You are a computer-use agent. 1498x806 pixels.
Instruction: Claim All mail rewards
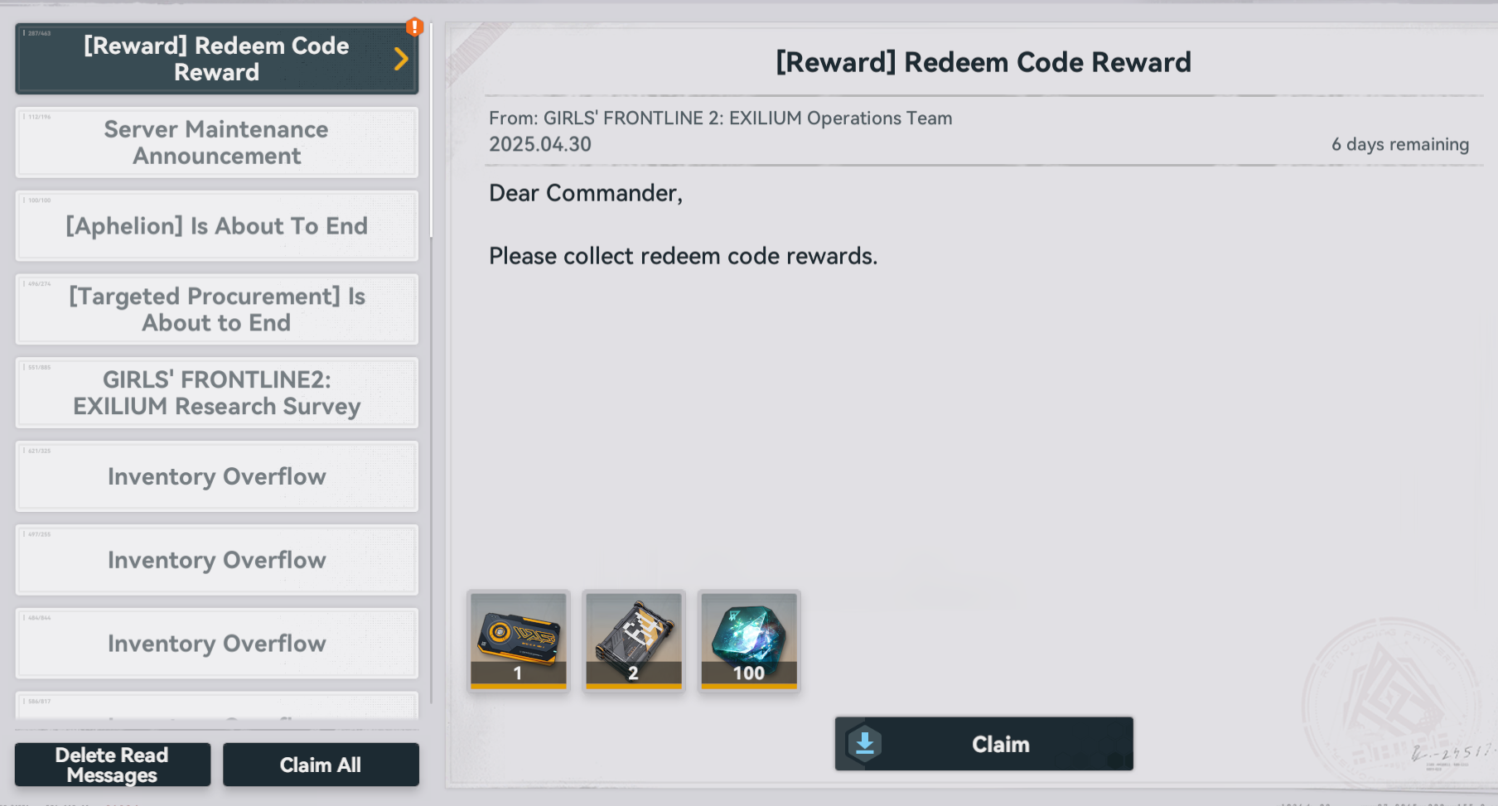point(321,765)
